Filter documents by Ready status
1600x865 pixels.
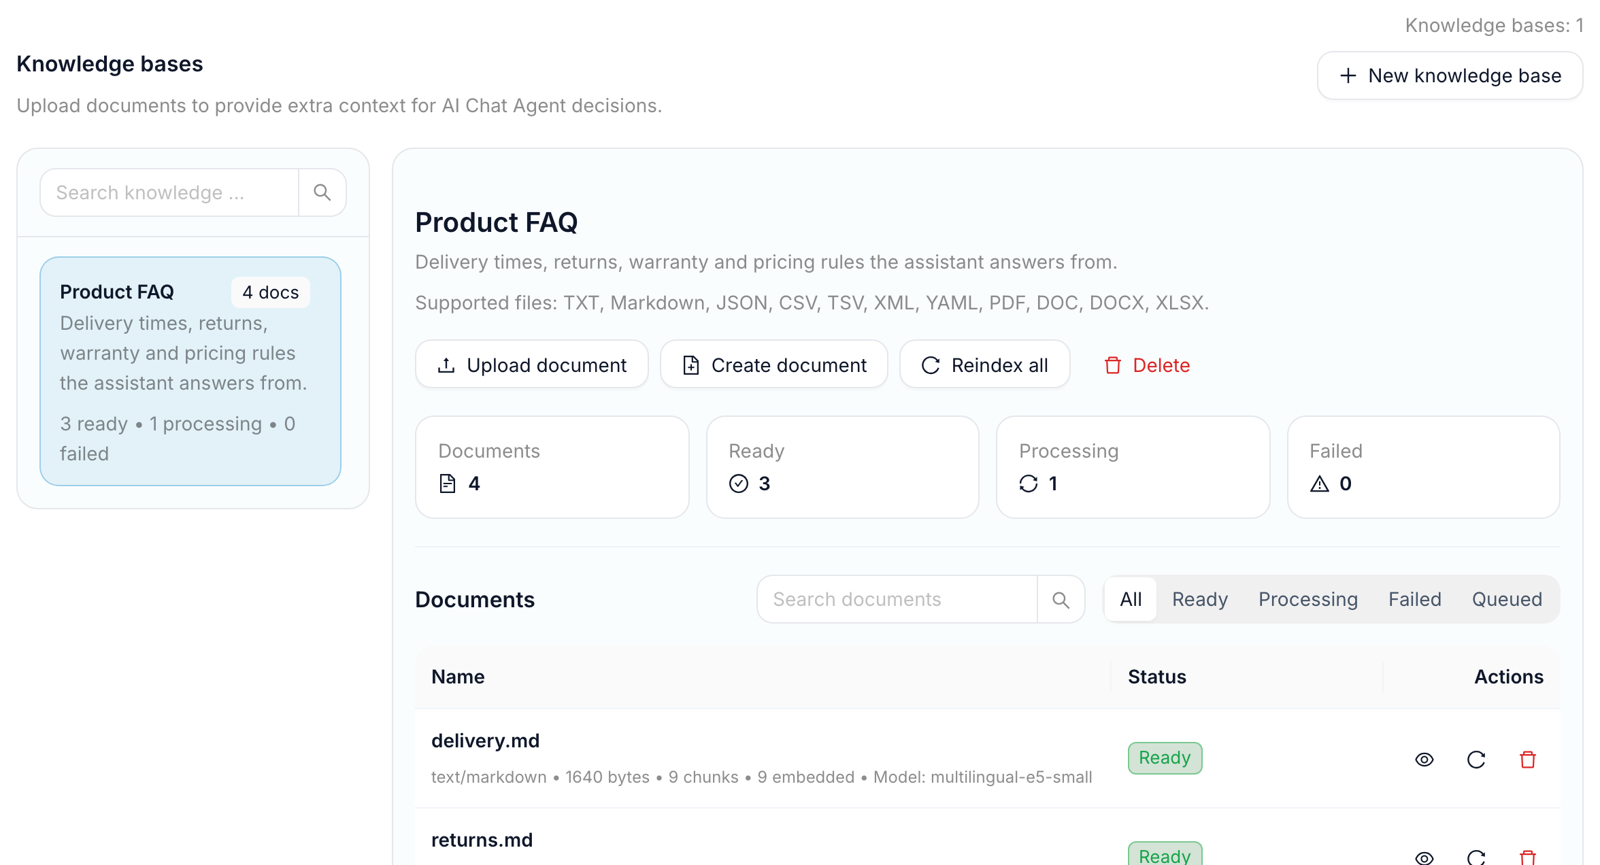[x=1200, y=599]
